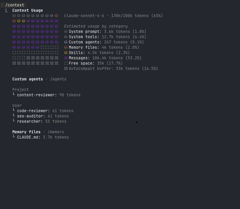Click the orange Memory files legend icon
Screen dimensions: 240x209
tap(66, 48)
